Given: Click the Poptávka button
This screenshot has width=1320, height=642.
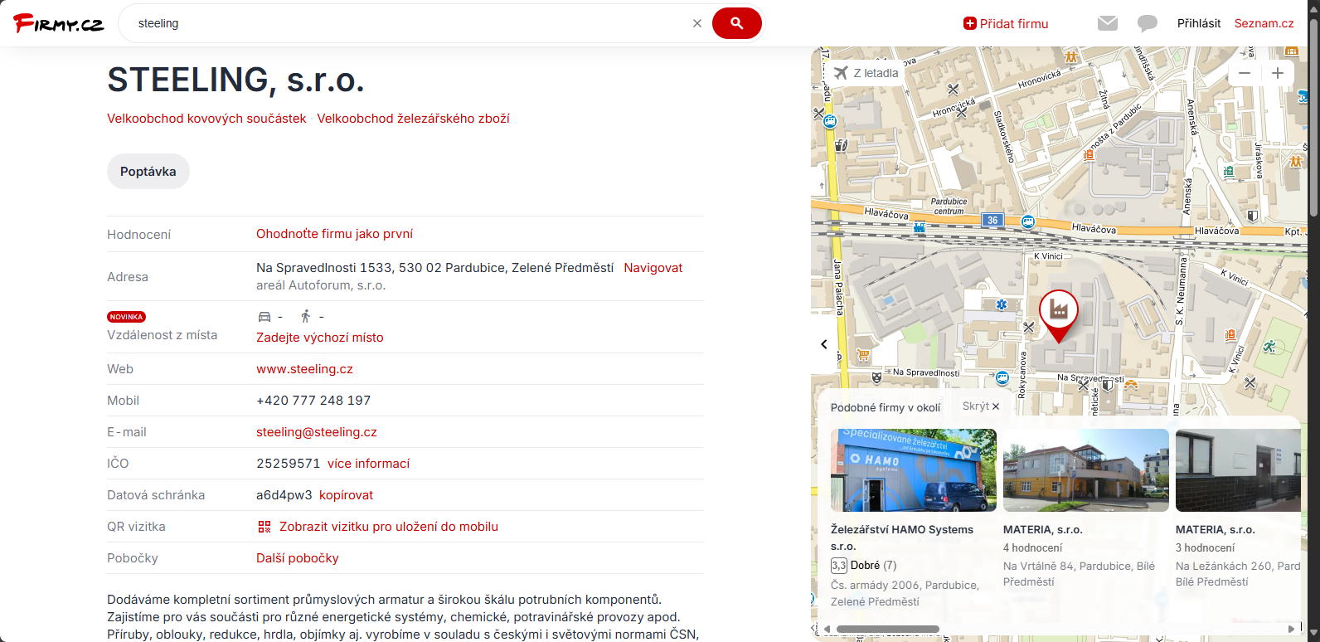Looking at the screenshot, I should click(148, 172).
